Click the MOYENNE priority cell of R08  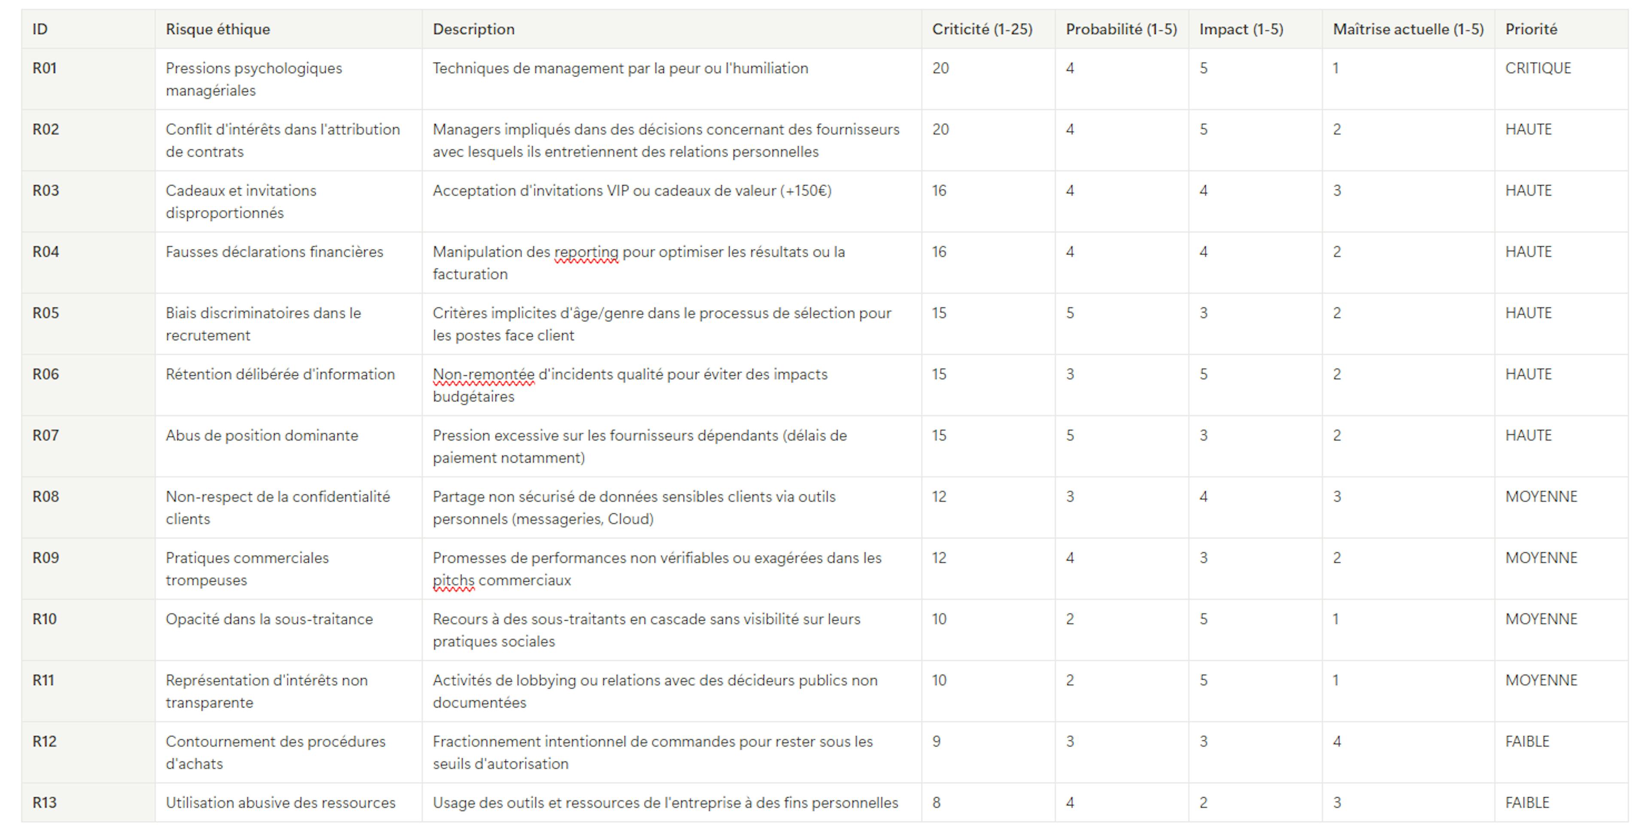(x=1561, y=508)
